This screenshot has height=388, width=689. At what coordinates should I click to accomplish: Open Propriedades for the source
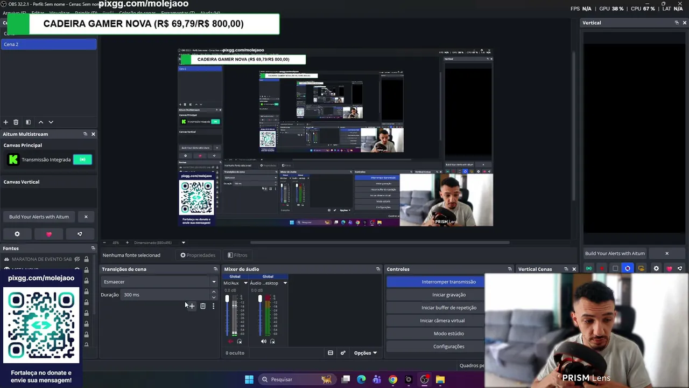click(x=198, y=255)
